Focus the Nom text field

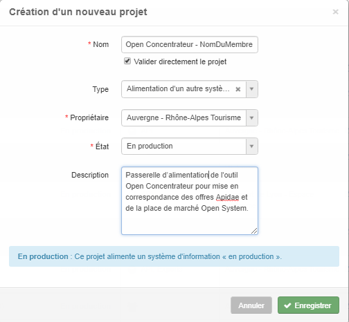pos(190,44)
